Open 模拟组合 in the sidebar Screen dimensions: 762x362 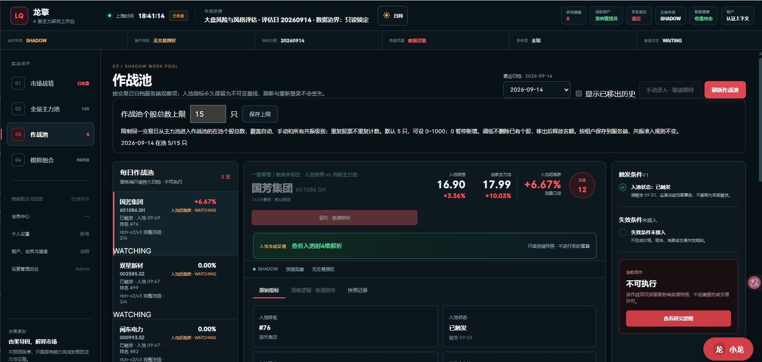click(50, 160)
